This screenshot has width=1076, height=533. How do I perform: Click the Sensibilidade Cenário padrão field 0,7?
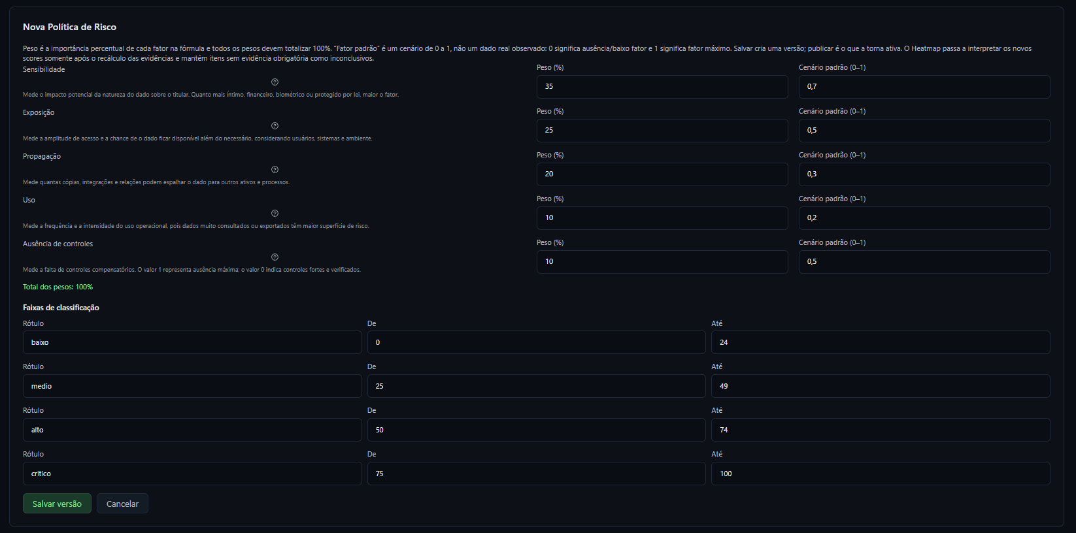924,87
